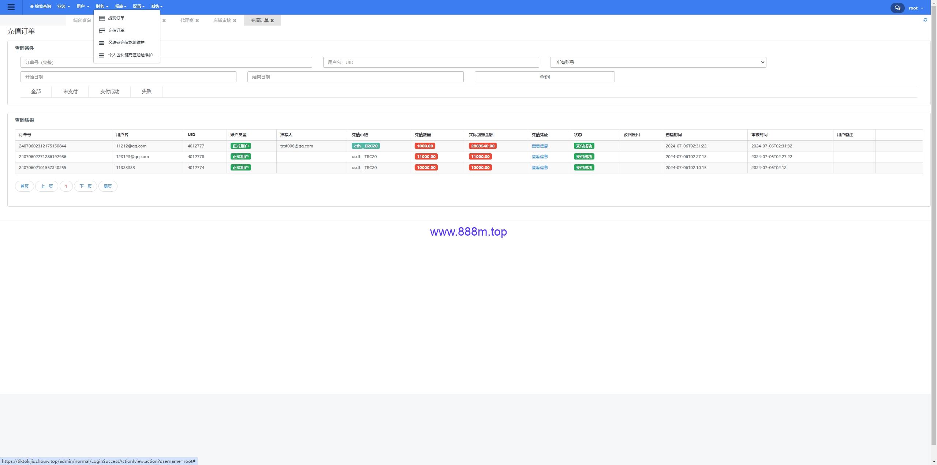Image resolution: width=937 pixels, height=465 pixels.
Task: Filter orders by 支付成功 status
Action: click(x=109, y=91)
